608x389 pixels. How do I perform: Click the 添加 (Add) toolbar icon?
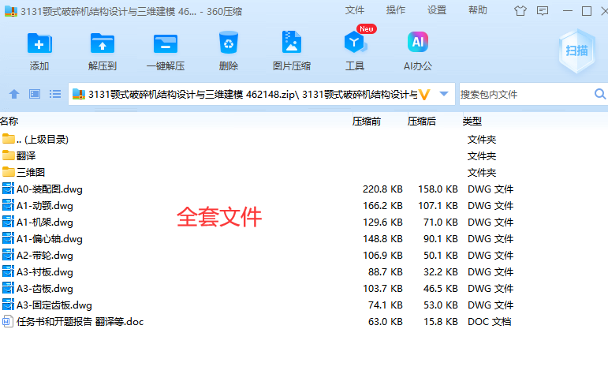coord(39,43)
